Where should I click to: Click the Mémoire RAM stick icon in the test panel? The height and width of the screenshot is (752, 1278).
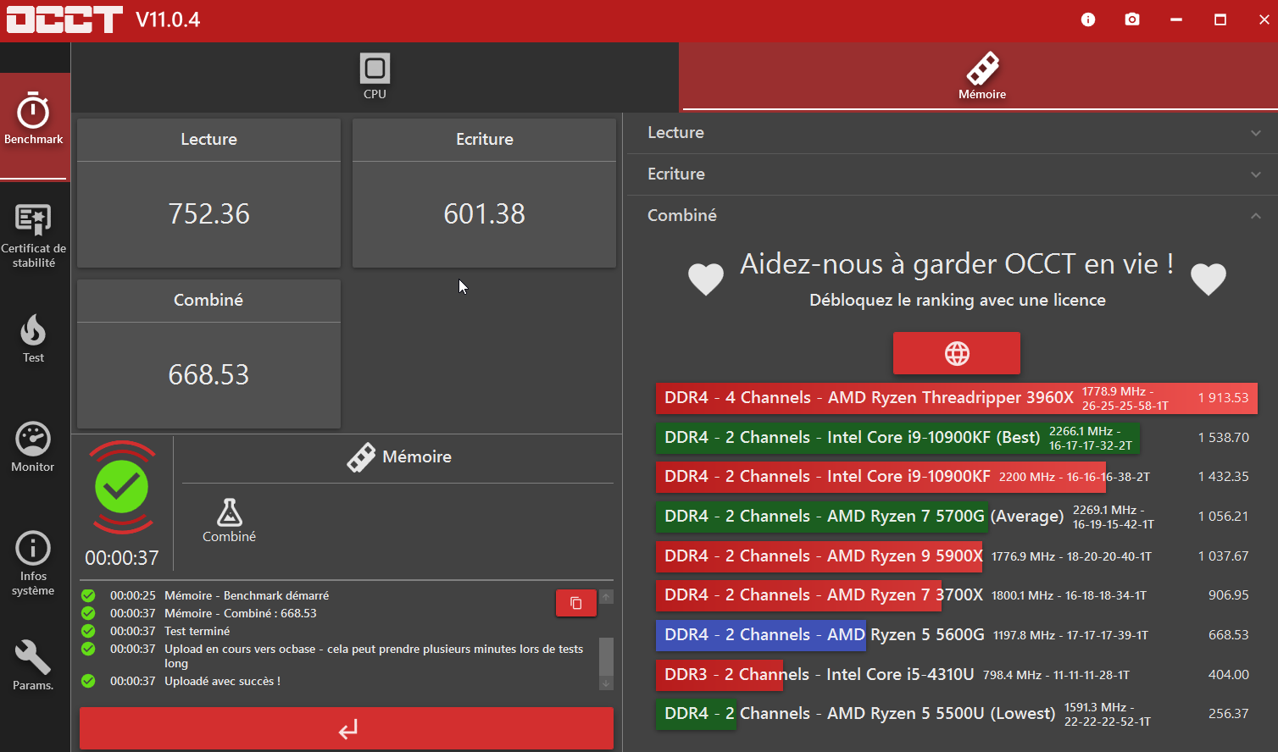[361, 457]
